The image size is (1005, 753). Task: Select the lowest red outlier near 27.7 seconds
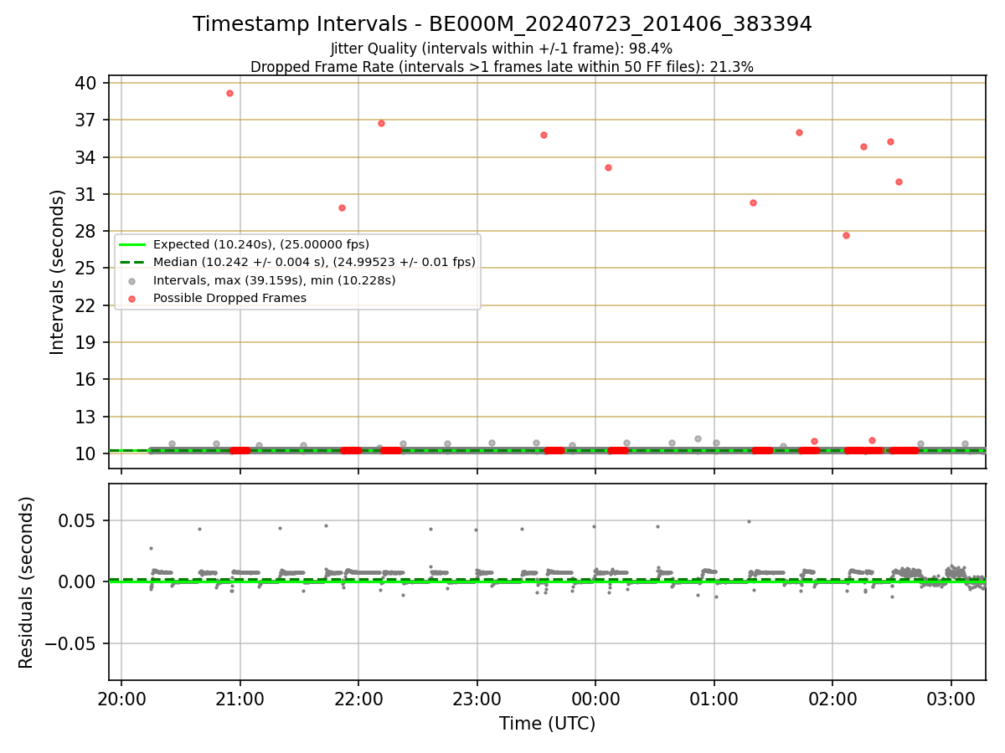[x=846, y=235]
